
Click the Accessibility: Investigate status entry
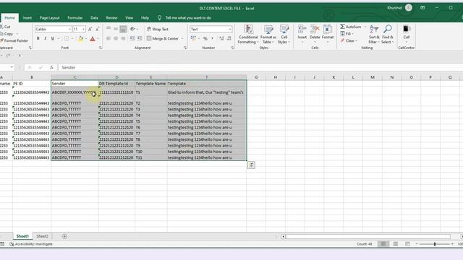(31, 244)
